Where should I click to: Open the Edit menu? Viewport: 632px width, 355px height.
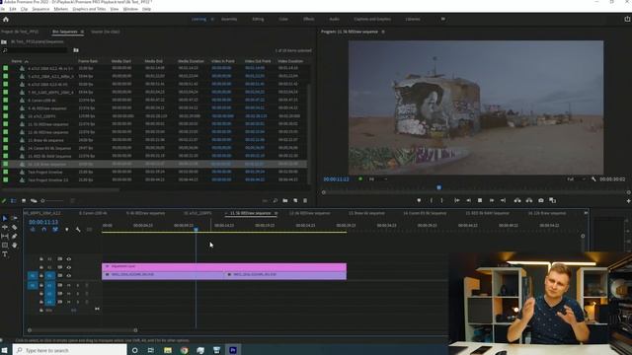13,9
